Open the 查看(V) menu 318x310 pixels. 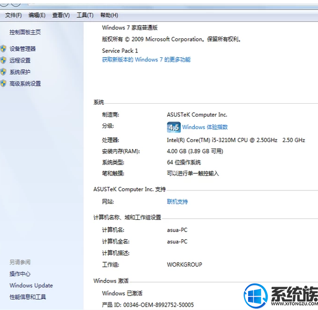click(61, 15)
